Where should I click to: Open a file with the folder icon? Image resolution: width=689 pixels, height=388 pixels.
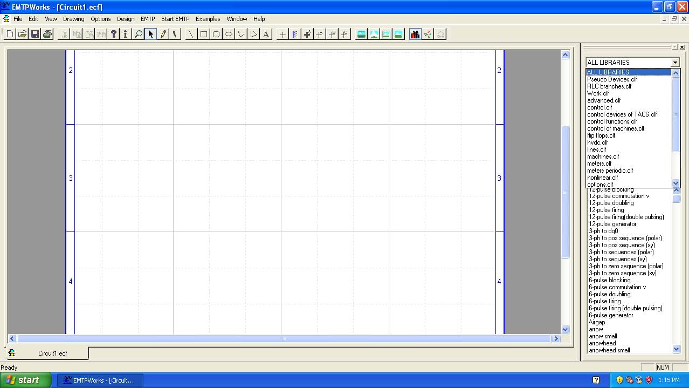coord(22,35)
